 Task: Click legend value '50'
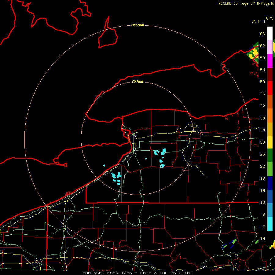tap(262, 82)
